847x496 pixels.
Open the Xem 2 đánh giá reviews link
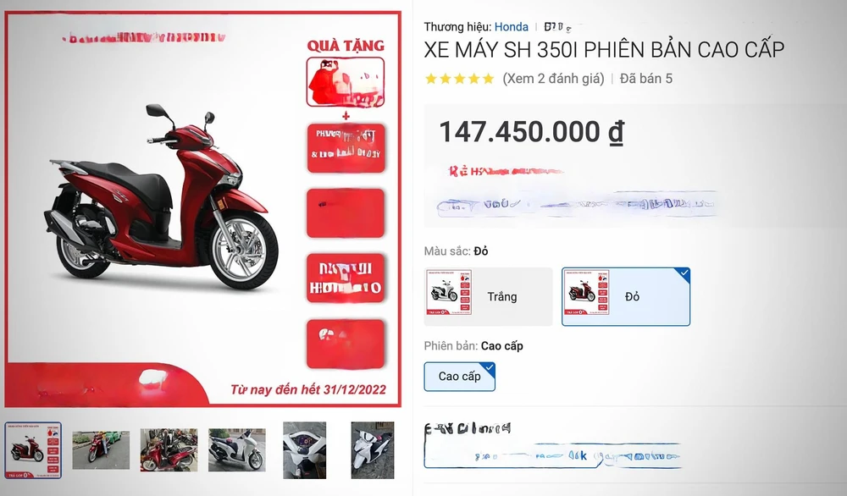tap(553, 79)
